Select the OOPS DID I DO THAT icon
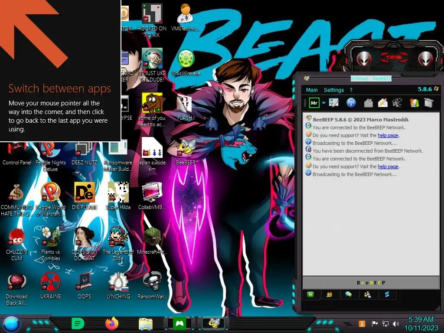The image size is (444, 333). 85,244
